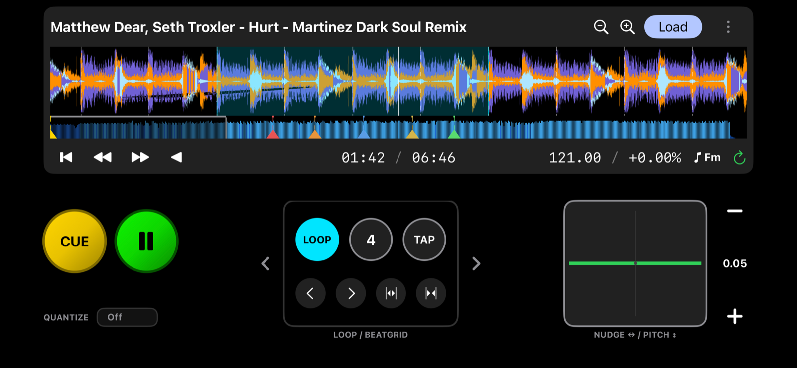797x368 pixels.
Task: Click the Fm musical key indicator
Action: pyautogui.click(x=707, y=158)
